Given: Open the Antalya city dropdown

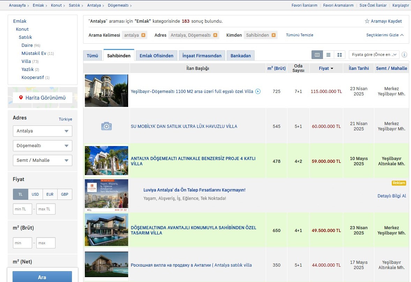Looking at the screenshot, I should (x=43, y=131).
